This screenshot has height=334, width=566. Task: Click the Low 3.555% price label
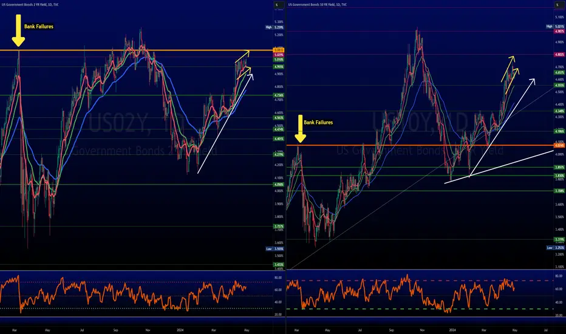274,249
